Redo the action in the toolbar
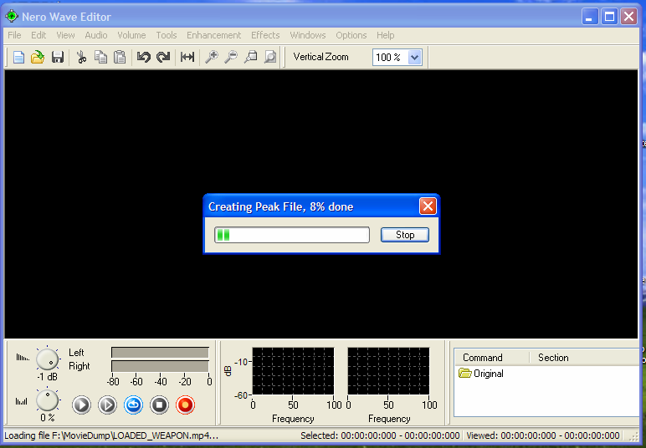646x448 pixels. click(x=163, y=57)
